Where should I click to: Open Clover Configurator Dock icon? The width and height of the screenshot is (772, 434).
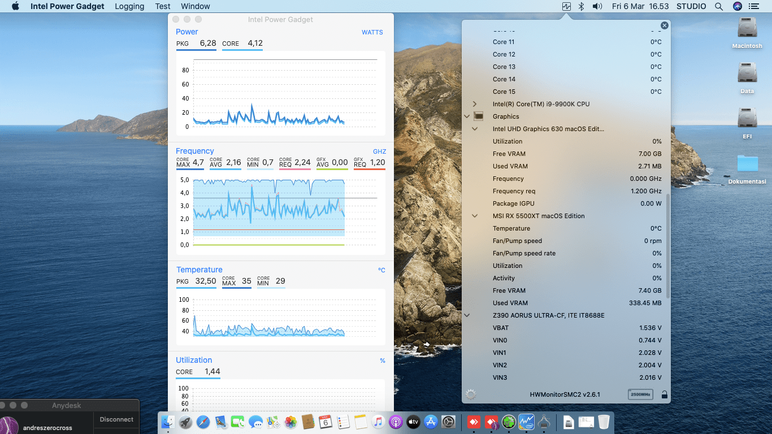509,422
